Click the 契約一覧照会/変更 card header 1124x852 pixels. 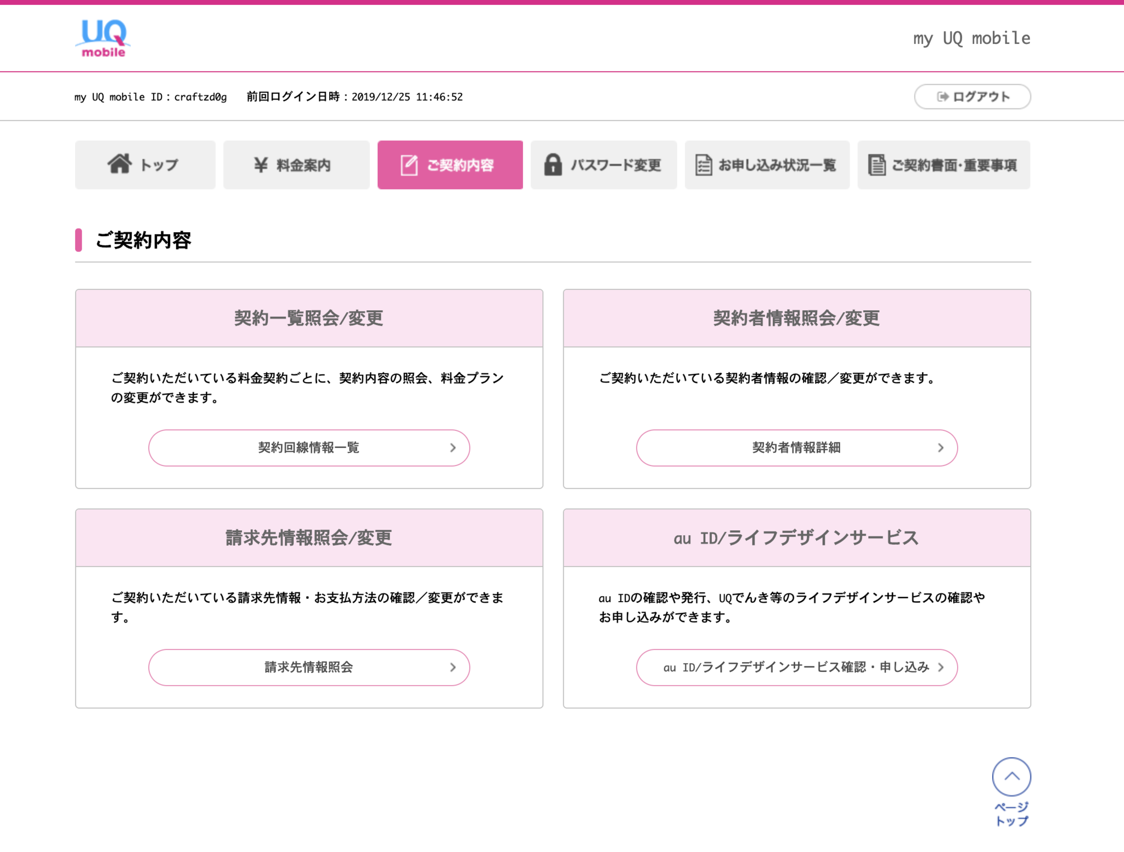(309, 318)
